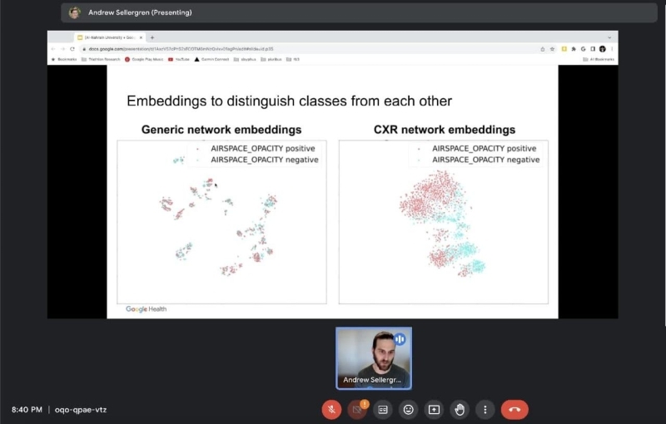This screenshot has width=666, height=424.
Task: Click the red leave call button
Action: click(514, 409)
